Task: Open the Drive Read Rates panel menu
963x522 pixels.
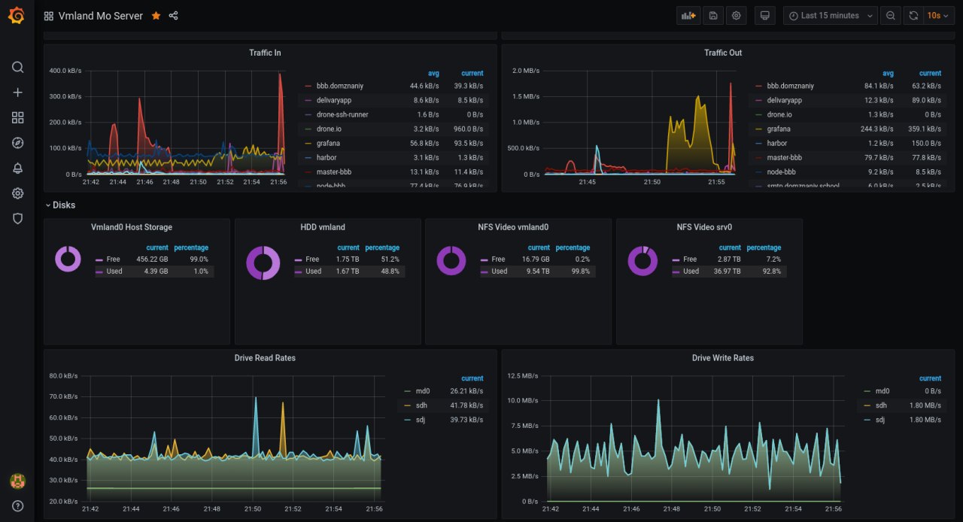Action: click(265, 358)
